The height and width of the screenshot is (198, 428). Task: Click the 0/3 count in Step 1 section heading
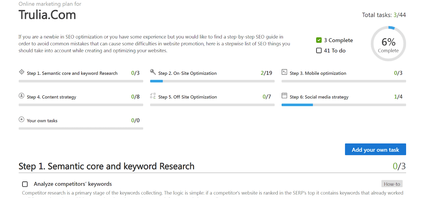pyautogui.click(x=399, y=166)
